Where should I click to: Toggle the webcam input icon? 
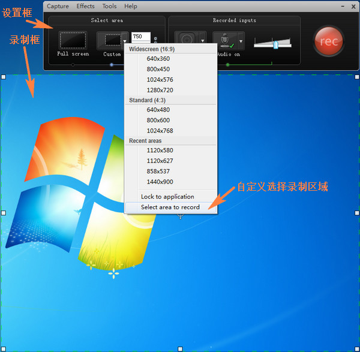tap(187, 38)
